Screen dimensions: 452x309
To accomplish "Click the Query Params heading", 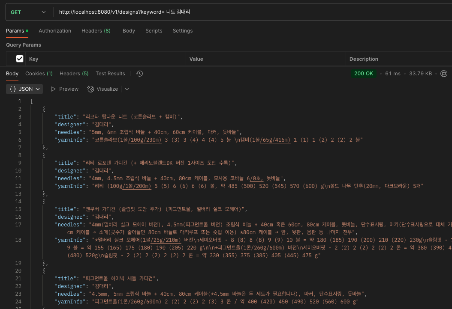I will (x=24, y=45).
